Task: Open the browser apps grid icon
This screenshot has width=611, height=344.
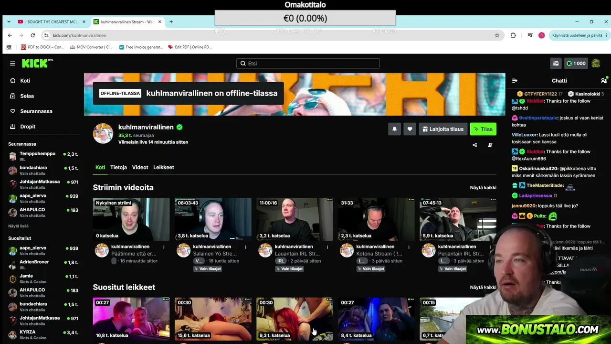Action: [9, 47]
